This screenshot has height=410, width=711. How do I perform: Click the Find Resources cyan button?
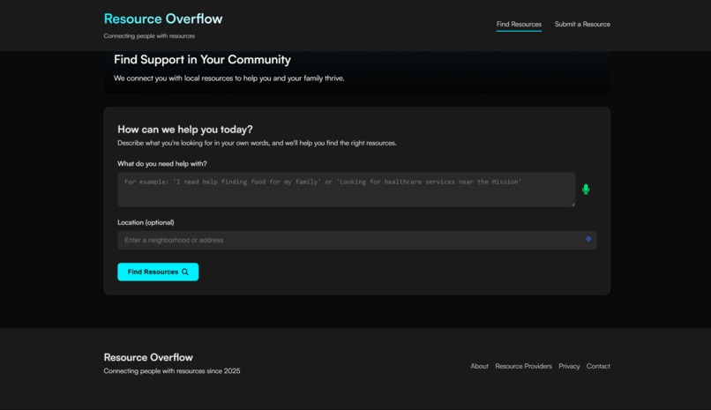pos(158,272)
